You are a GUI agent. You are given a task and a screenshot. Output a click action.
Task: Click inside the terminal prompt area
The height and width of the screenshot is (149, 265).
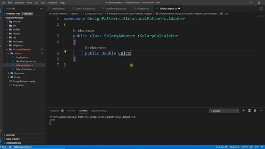pos(50,123)
